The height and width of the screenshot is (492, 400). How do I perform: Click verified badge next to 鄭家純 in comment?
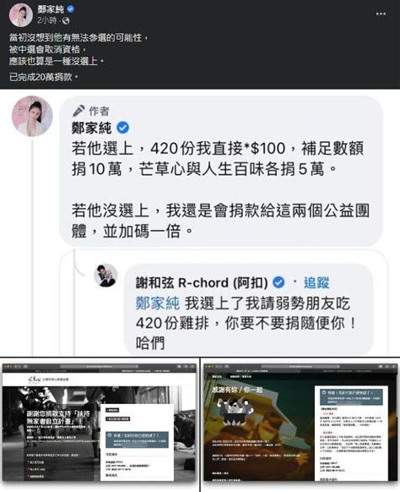click(x=123, y=128)
